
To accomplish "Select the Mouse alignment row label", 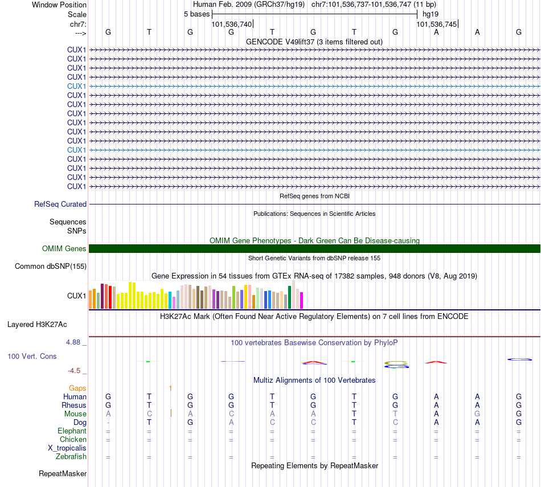I will [x=75, y=414].
